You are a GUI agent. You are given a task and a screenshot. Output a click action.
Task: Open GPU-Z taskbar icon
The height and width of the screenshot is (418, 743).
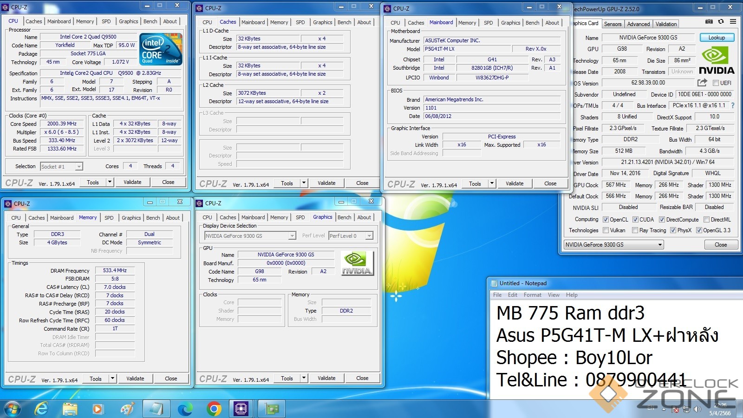[x=272, y=409]
